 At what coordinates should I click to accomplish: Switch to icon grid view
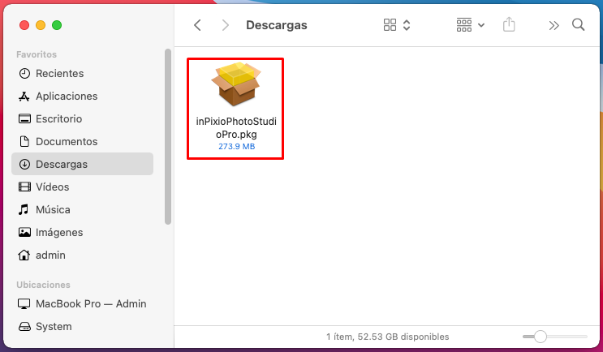(390, 25)
